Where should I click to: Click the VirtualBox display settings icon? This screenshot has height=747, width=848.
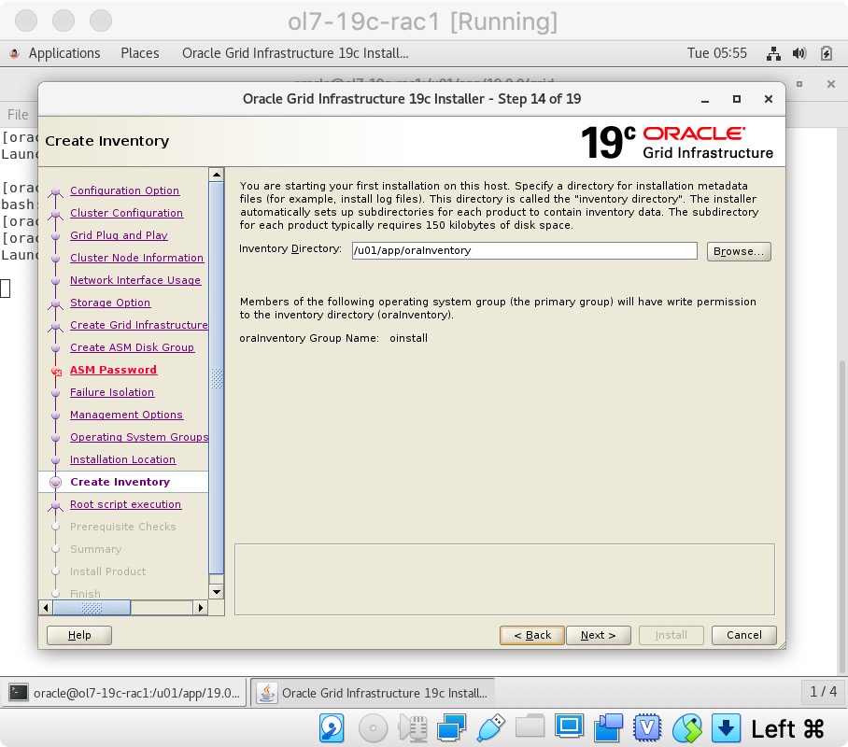(569, 727)
